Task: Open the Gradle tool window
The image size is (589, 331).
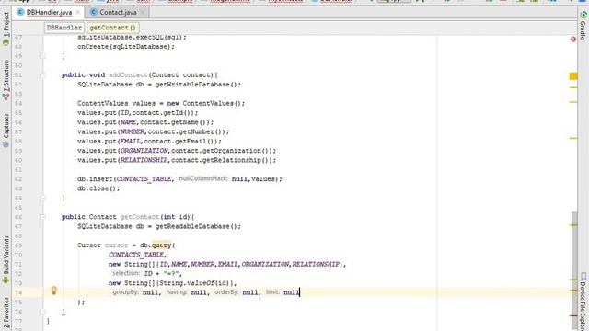Action: point(583,26)
